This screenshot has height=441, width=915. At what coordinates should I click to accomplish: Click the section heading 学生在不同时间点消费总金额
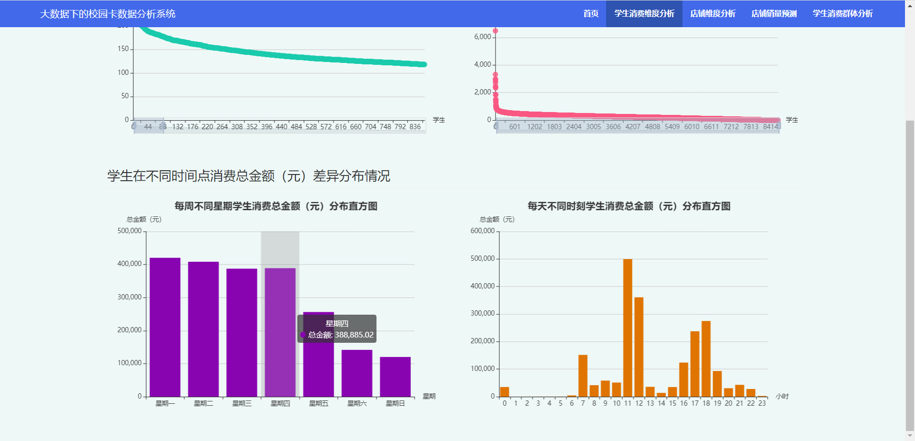248,176
